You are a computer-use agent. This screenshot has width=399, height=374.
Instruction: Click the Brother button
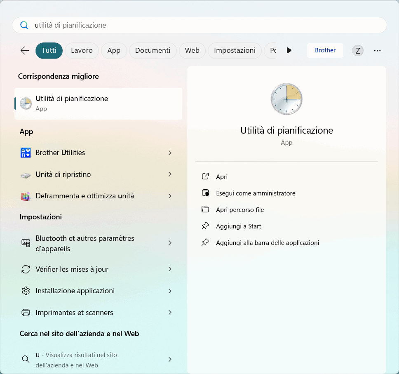click(x=325, y=50)
